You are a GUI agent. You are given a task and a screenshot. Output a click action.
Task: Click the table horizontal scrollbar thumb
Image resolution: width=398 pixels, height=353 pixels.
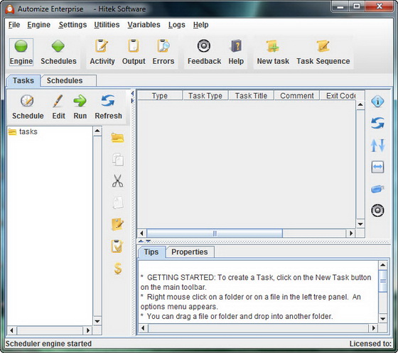tap(215, 233)
